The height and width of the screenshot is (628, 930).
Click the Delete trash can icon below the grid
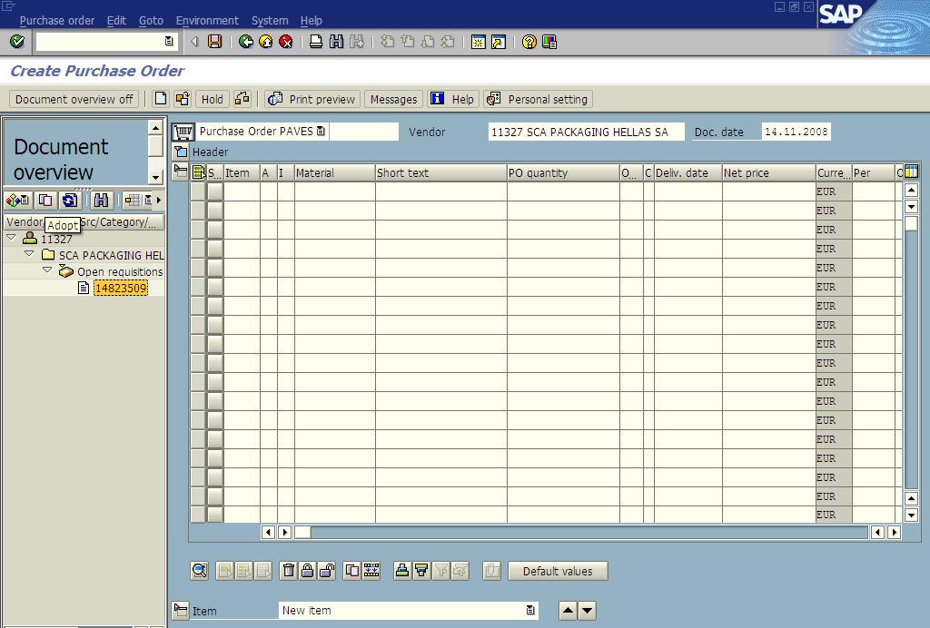[288, 571]
